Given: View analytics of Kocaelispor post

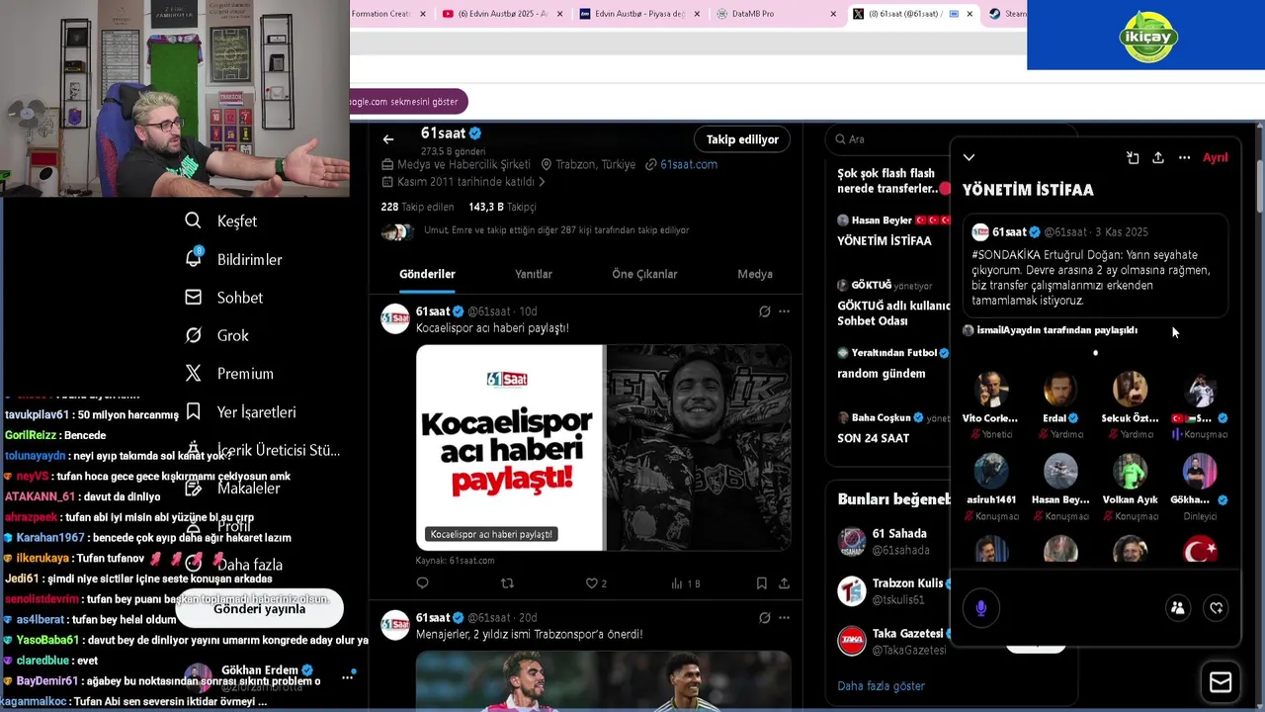Looking at the screenshot, I should point(686,583).
